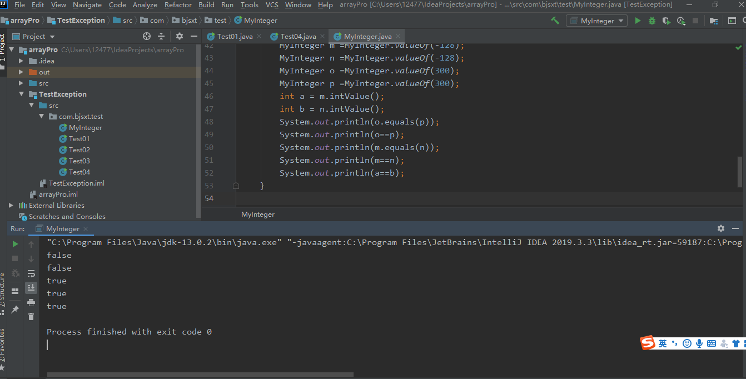This screenshot has height=379, width=746.
Task: Collapse the TestException module
Action: (21, 94)
